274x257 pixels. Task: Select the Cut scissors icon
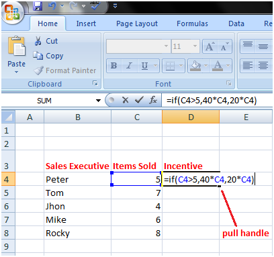[x=38, y=41]
